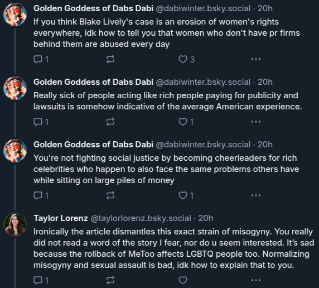Image resolution: width=319 pixels, height=288 pixels.
Task: Open more options on Blake Lively post
Action: pyautogui.click(x=256, y=59)
